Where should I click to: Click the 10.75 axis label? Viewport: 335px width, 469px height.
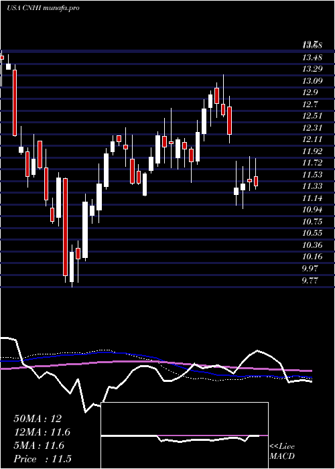312,222
